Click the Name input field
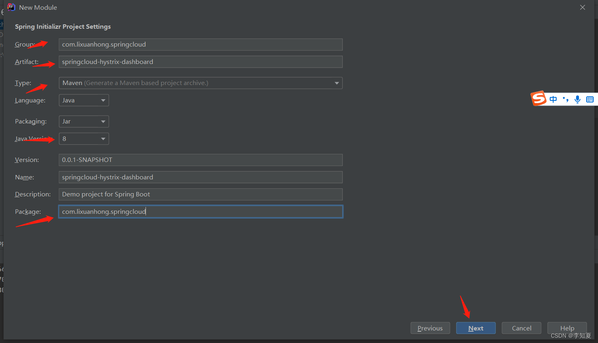The height and width of the screenshot is (343, 598). click(201, 177)
